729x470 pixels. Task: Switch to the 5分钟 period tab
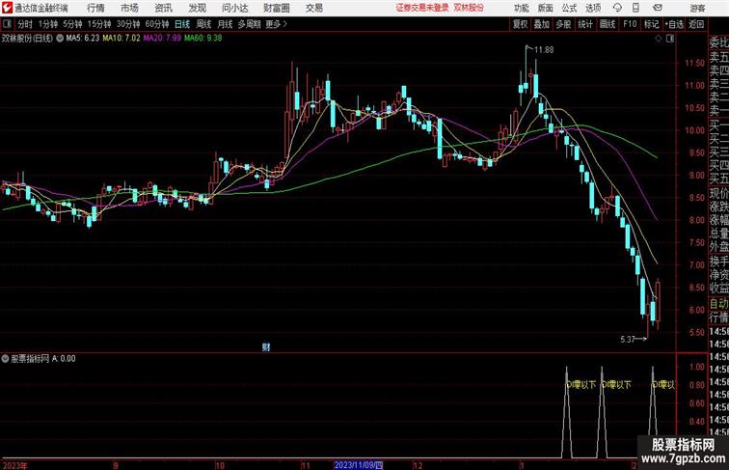[72, 24]
